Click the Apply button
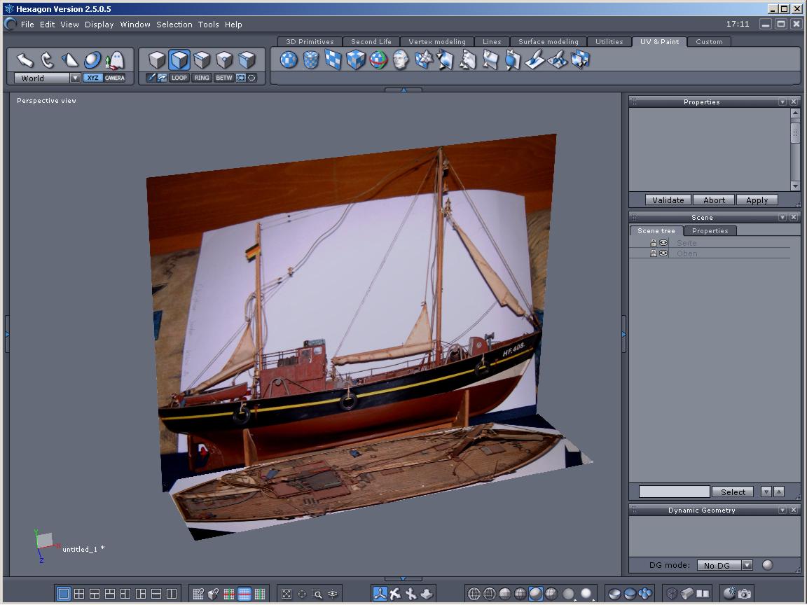The height and width of the screenshot is (605, 807). (757, 200)
